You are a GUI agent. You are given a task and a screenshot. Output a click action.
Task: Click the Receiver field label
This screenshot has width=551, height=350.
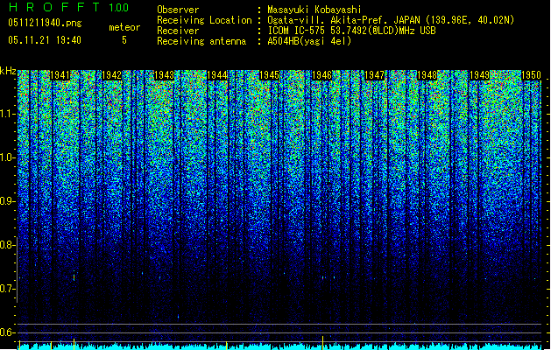point(178,31)
